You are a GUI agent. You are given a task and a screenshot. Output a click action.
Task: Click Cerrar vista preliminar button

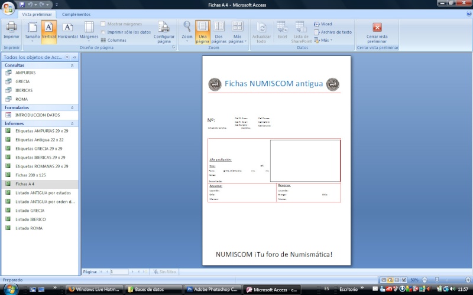tap(377, 32)
